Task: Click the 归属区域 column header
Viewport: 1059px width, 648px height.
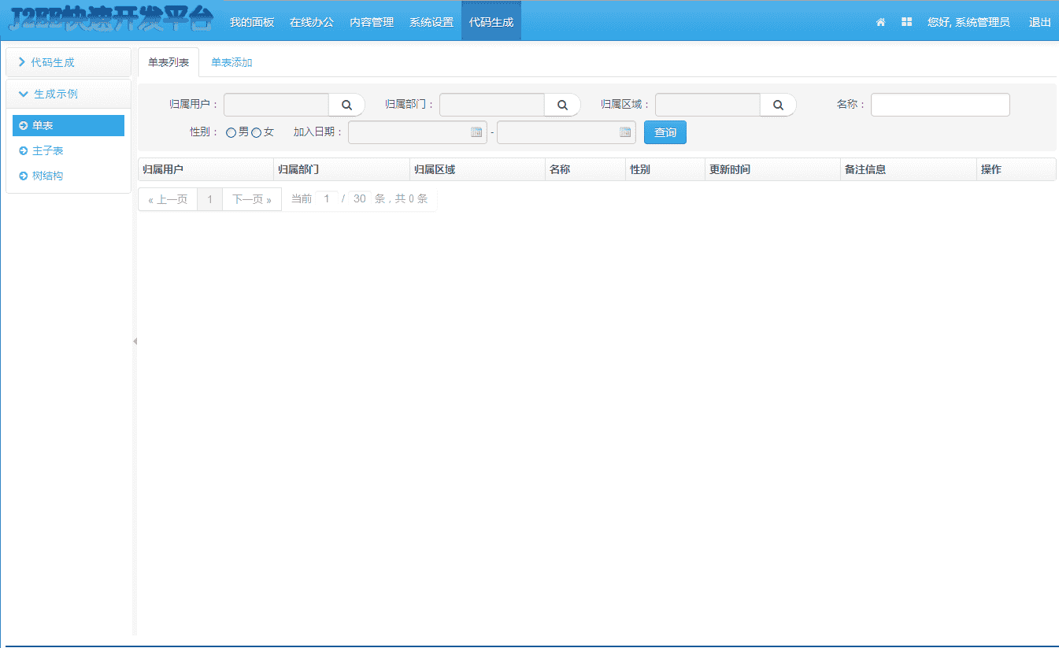Action: coord(477,169)
